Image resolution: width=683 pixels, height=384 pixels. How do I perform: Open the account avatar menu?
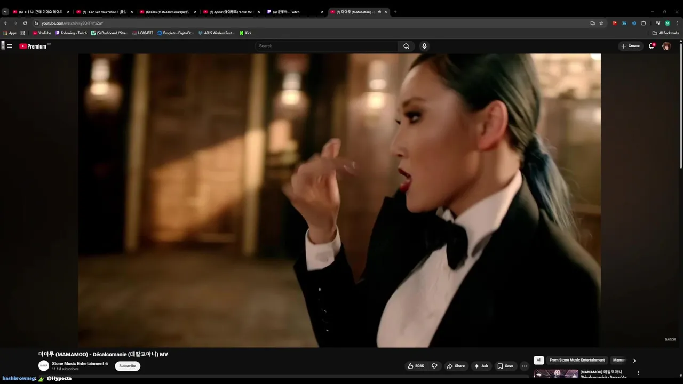[x=666, y=46]
